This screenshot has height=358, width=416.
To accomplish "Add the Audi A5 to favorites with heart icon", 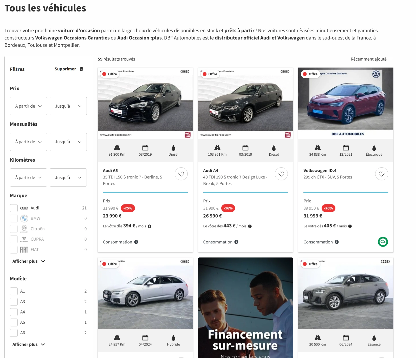I will [181, 174].
